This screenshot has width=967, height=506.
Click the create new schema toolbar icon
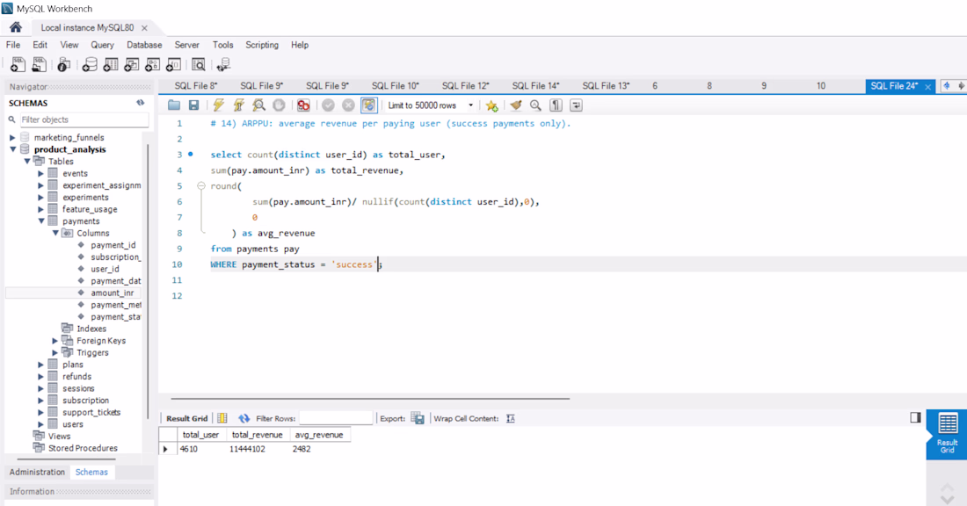[x=90, y=65]
